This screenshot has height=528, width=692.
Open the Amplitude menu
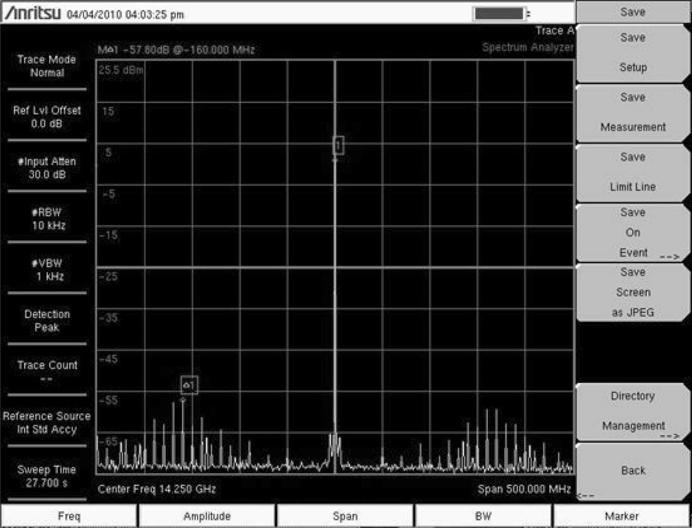click(207, 516)
